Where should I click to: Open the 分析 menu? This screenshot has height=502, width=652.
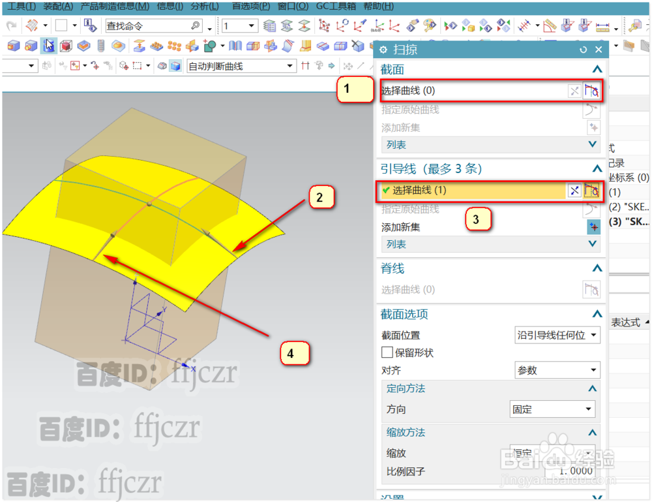[203, 7]
